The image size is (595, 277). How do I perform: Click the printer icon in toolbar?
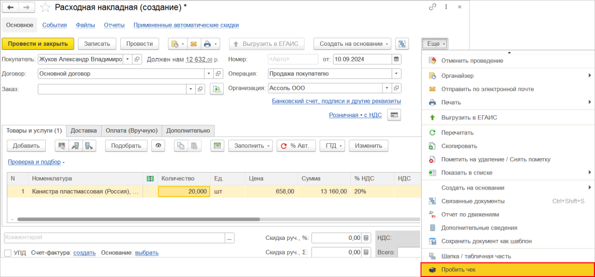coord(208,44)
